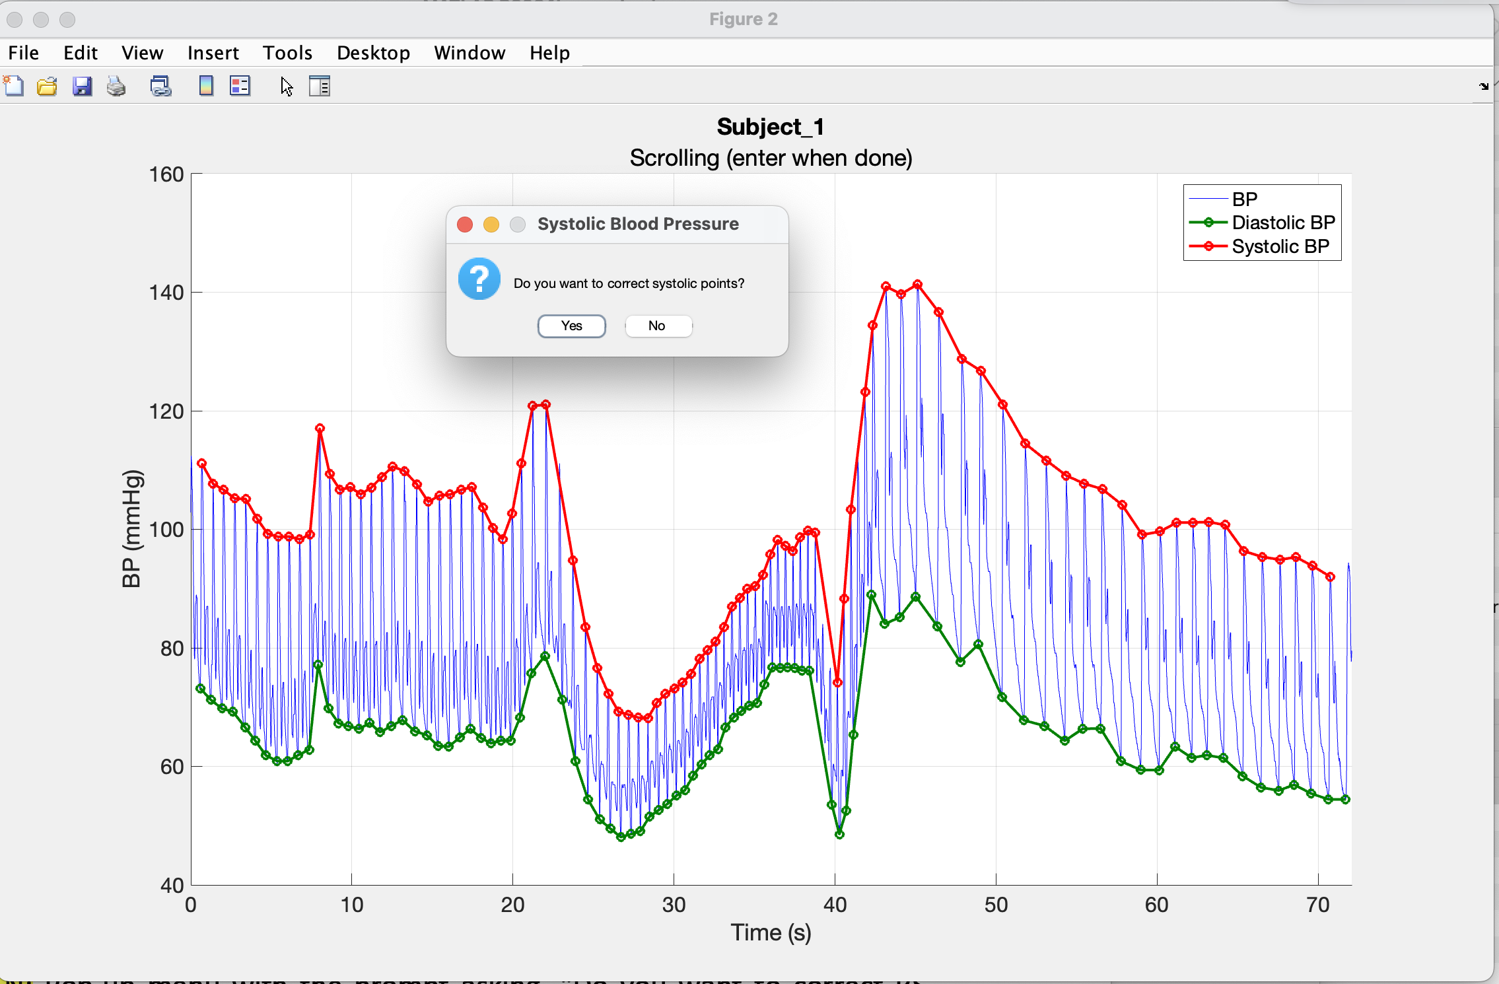
Task: Open the Window menu
Action: pyautogui.click(x=469, y=53)
